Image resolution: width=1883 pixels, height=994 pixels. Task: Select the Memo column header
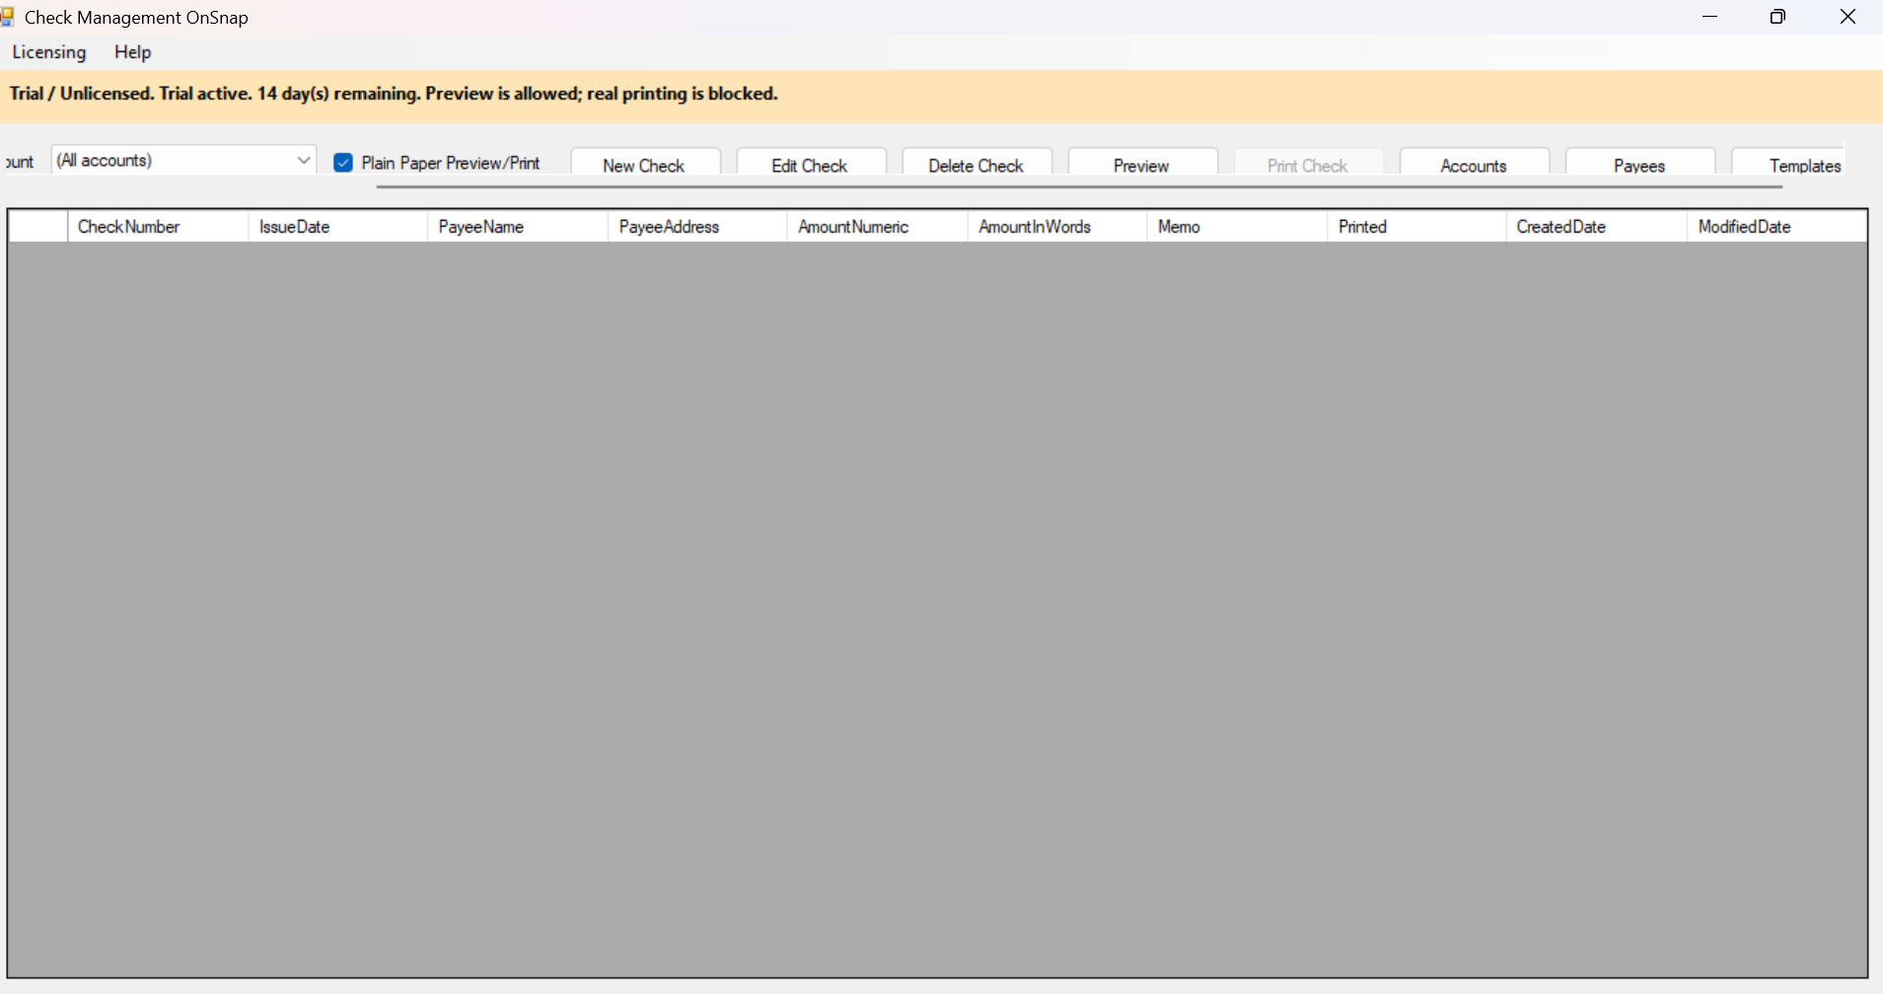pyautogui.click(x=1179, y=227)
